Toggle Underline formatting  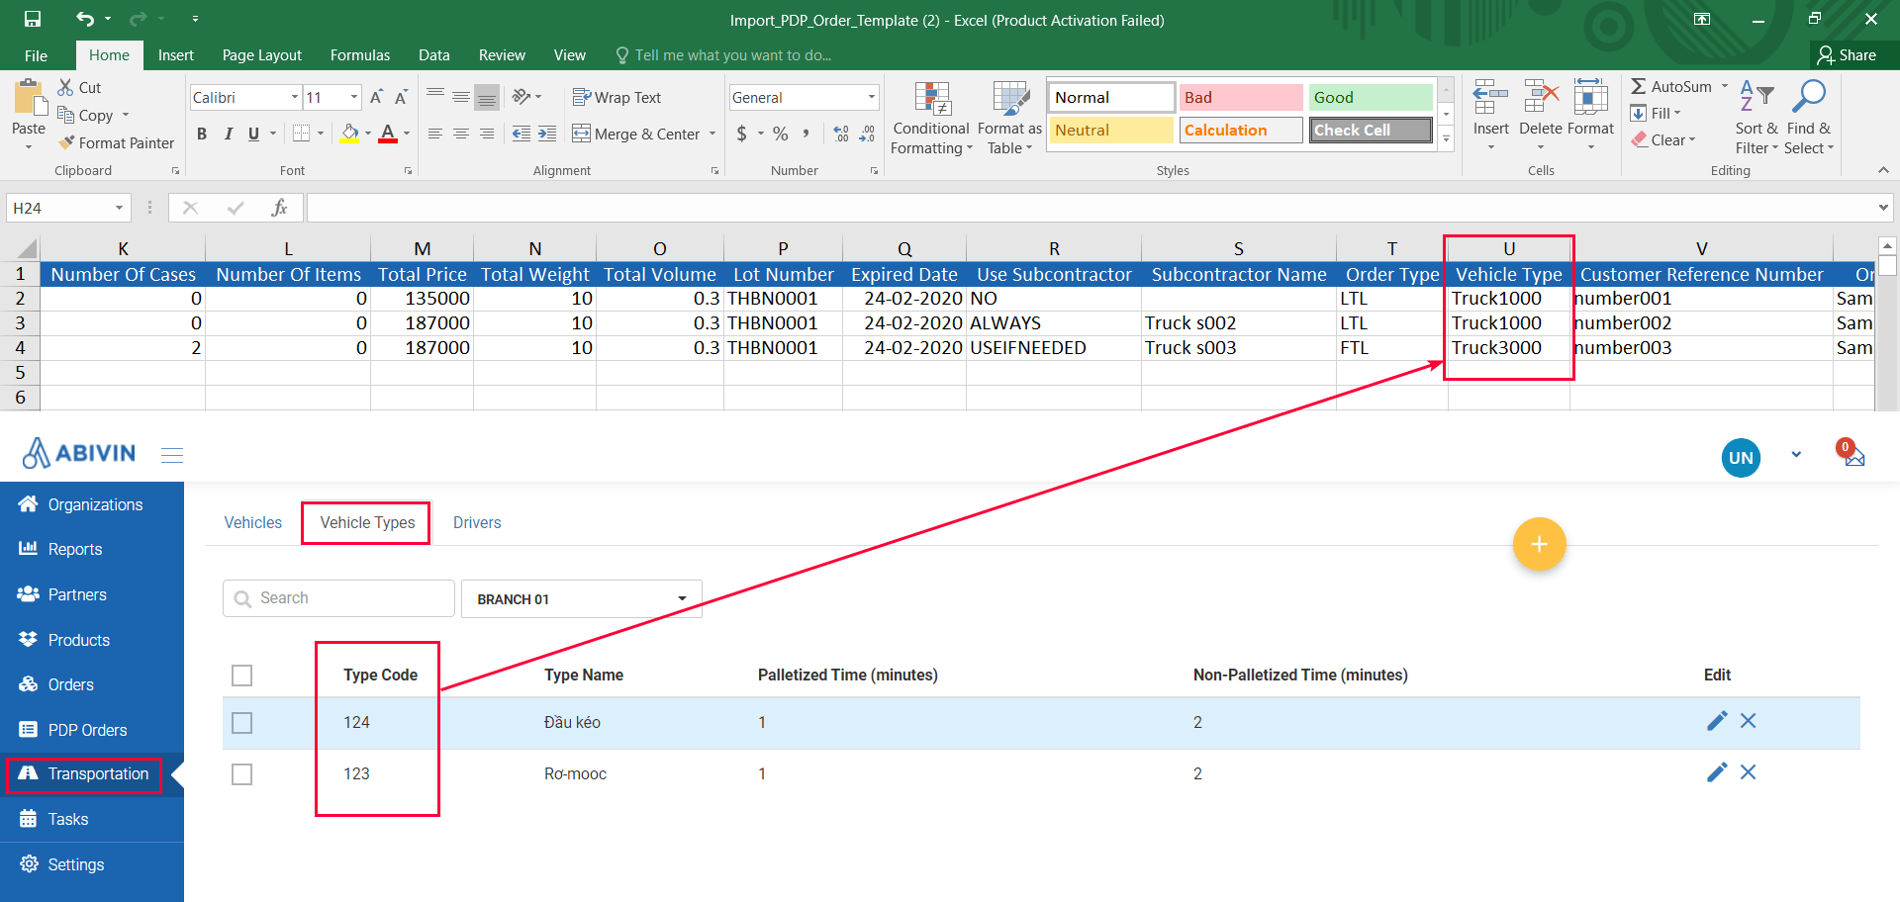(254, 134)
